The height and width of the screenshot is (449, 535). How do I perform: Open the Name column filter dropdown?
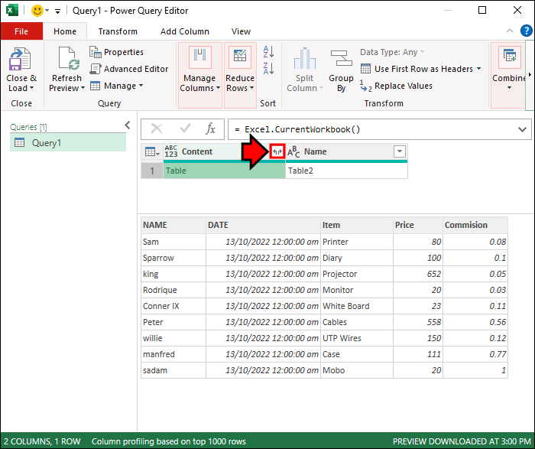399,151
